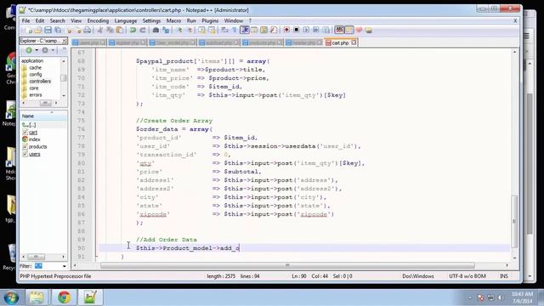Image resolution: width=544 pixels, height=306 pixels.
Task: Click the Print toolbar icon
Action: pyautogui.click(x=87, y=31)
